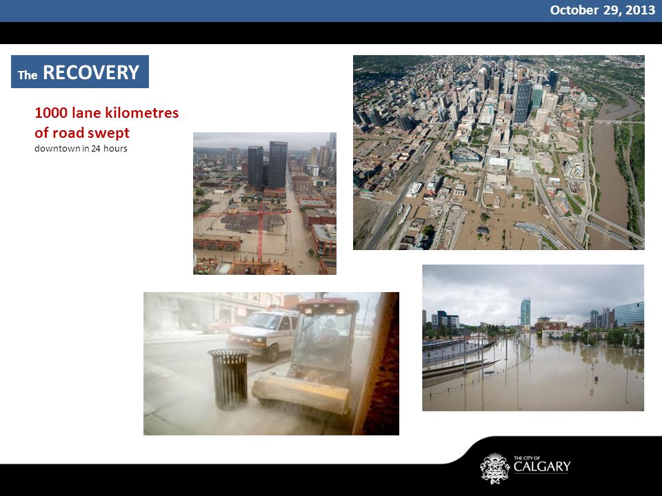The height and width of the screenshot is (496, 662).
Task: Click the 'THE CITY OF CALGARY' logo text
Action: 542,464
